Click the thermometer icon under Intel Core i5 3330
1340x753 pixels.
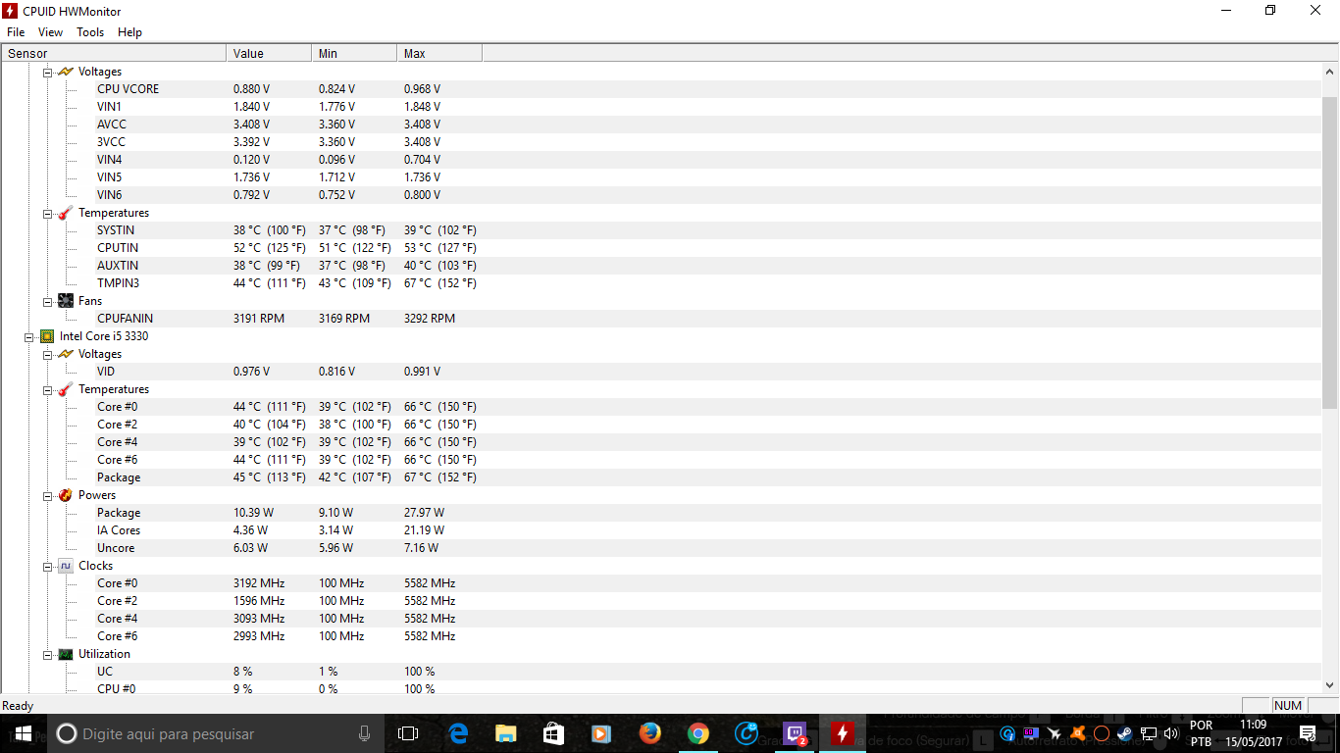[x=66, y=389]
